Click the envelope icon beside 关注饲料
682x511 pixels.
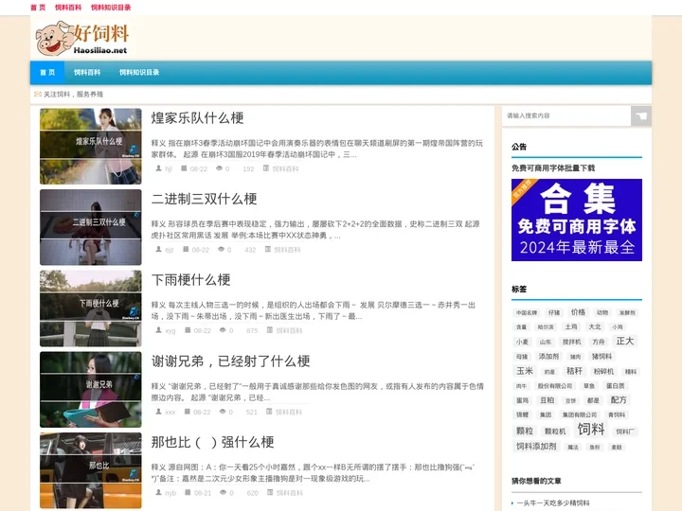38,94
